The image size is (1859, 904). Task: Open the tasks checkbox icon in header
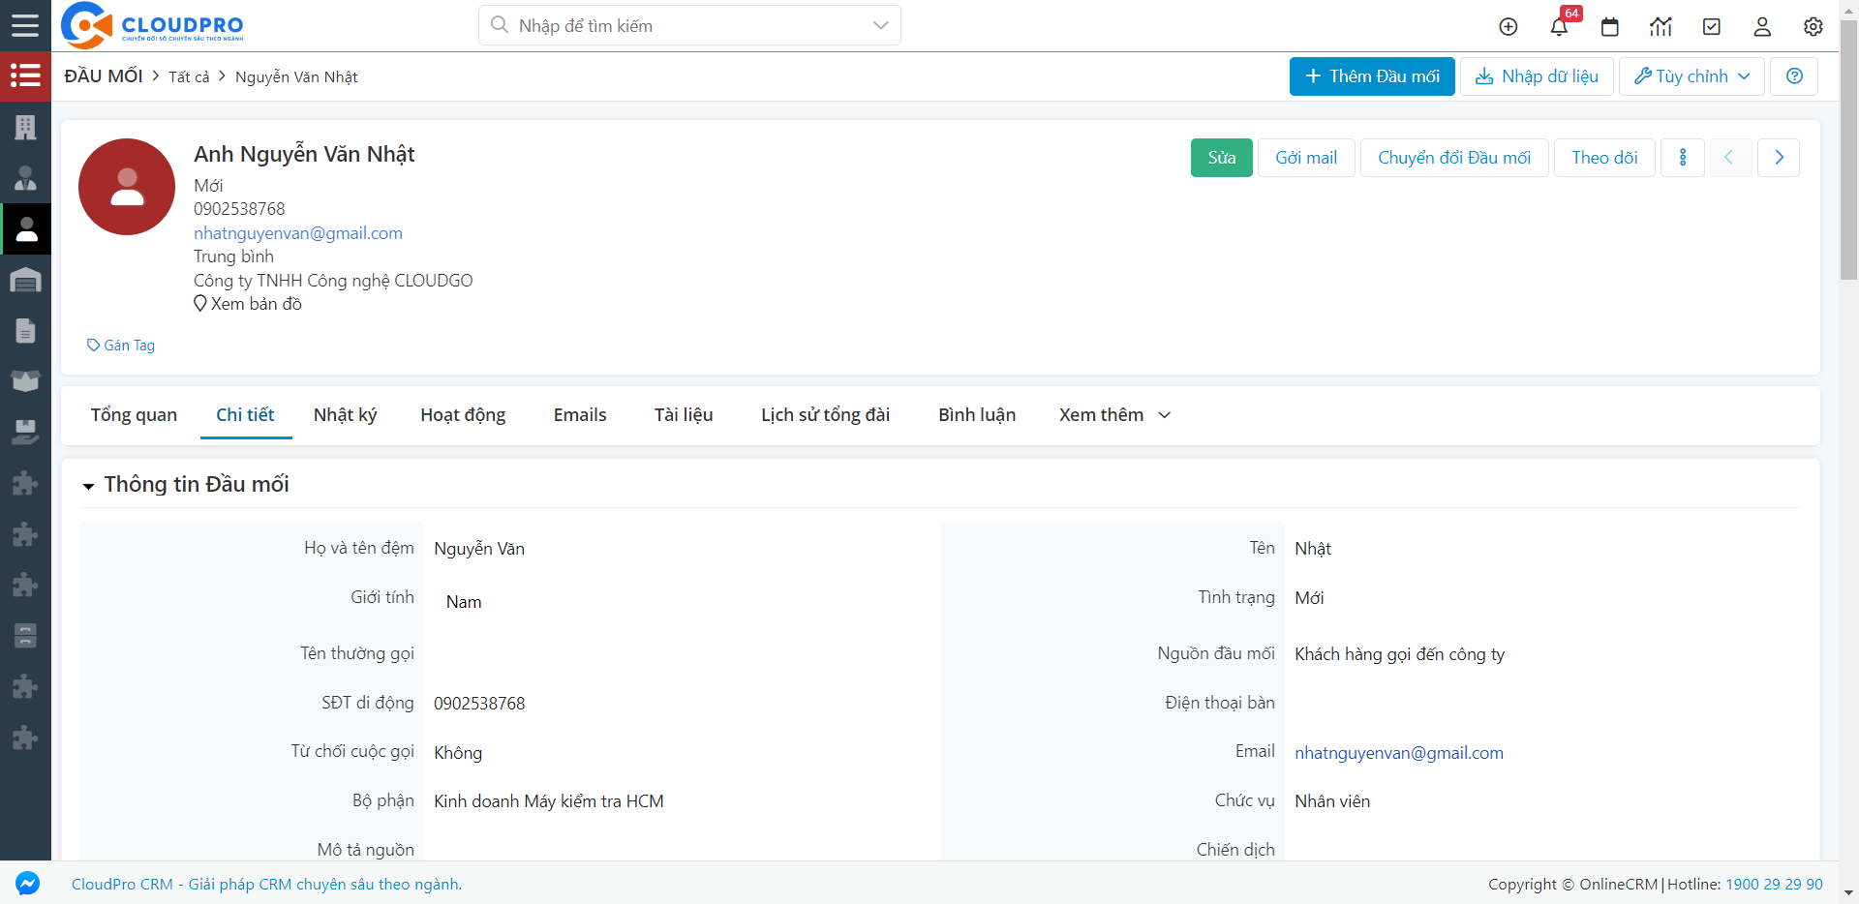point(1712,26)
